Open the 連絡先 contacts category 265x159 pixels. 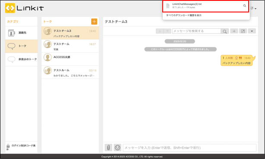[21, 33]
